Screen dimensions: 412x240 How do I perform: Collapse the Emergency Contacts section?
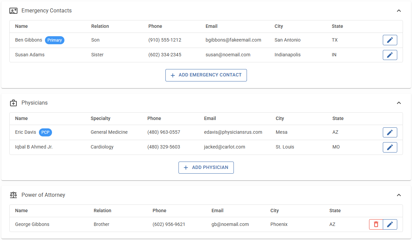tap(399, 11)
